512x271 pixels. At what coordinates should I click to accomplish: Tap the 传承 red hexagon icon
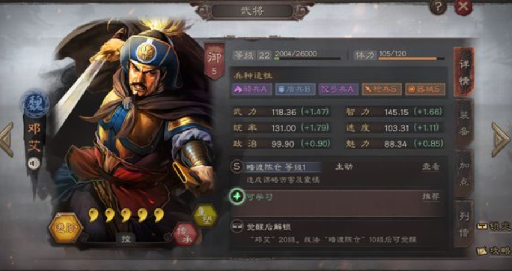185,234
